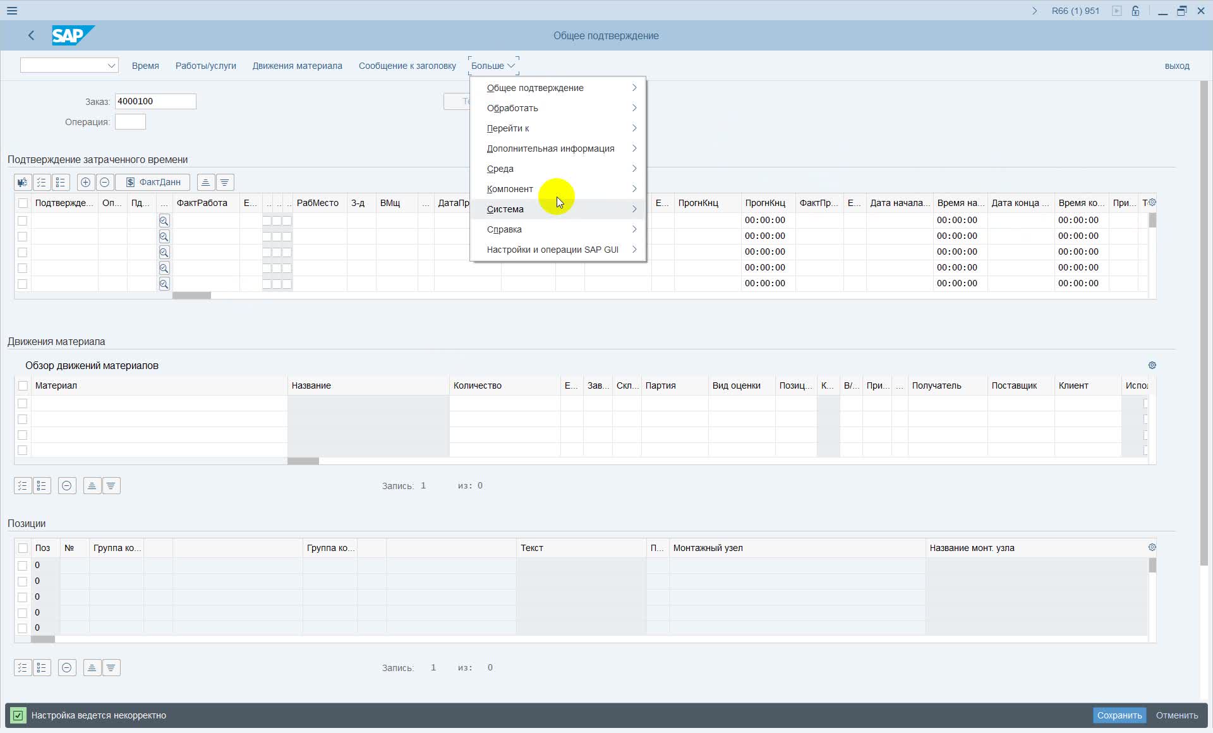1213x733 pixels.
Task: Sort ascending in the time confirmation toolbar
Action: tap(206, 182)
